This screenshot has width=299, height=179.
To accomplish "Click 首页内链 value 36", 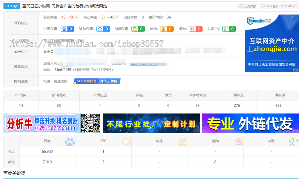I will [x=169, y=17].
